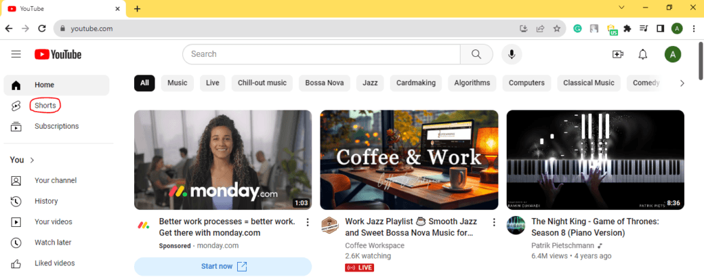Screen dimensions: 704x277
Task: Open the Create video icon
Action: click(x=618, y=54)
